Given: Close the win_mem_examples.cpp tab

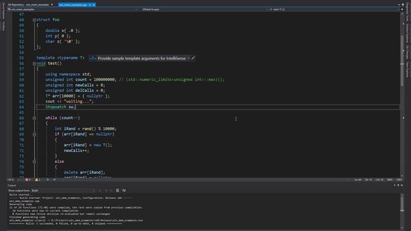Looking at the screenshot, I should (x=94, y=4).
